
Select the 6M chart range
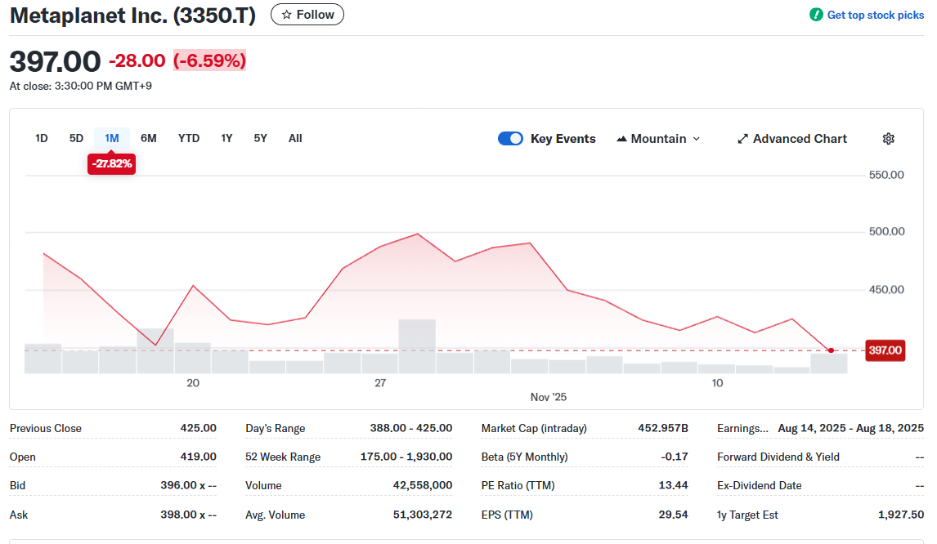point(148,138)
